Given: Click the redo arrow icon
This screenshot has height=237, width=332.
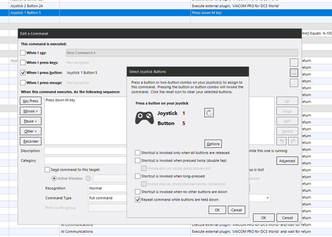Looking at the screenshot, I should click(x=293, y=141).
